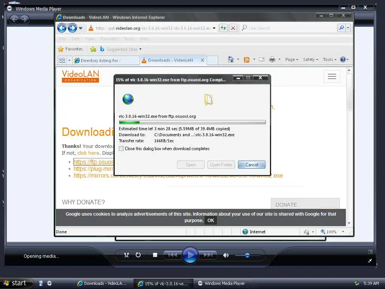Click Play in Windows Media Player
The width and height of the screenshot is (385, 289).
coord(190,255)
